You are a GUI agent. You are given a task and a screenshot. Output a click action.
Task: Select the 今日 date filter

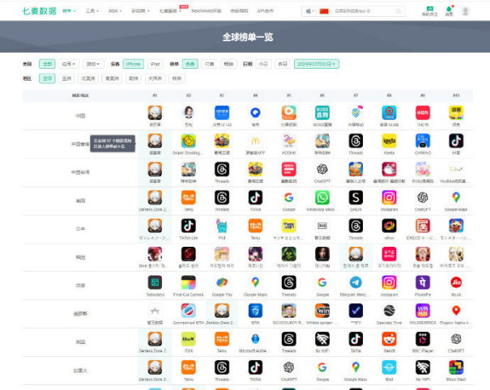tap(263, 64)
